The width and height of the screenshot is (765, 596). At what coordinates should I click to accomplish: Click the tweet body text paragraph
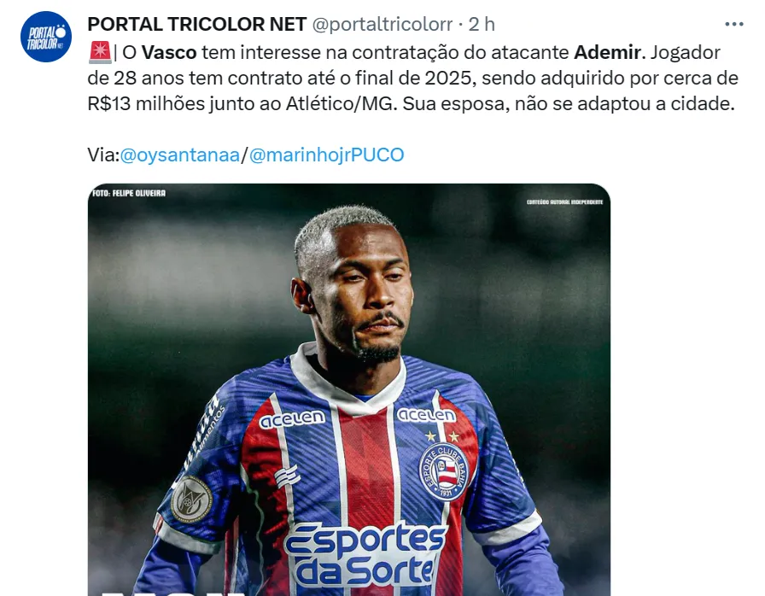(x=412, y=78)
